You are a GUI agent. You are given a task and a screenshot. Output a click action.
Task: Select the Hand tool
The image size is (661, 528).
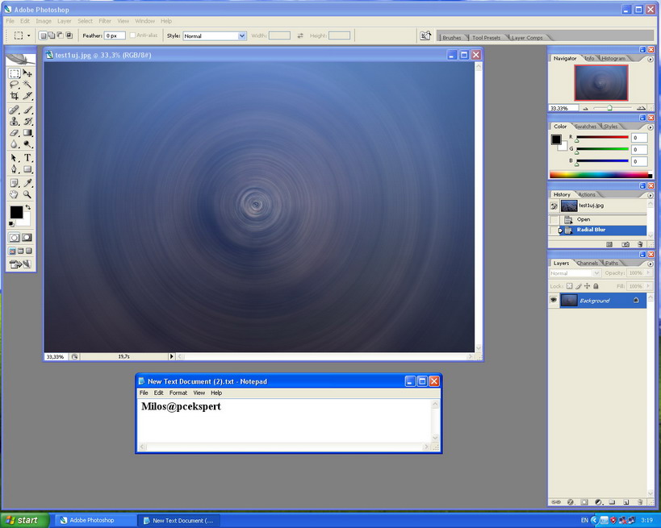[15, 194]
